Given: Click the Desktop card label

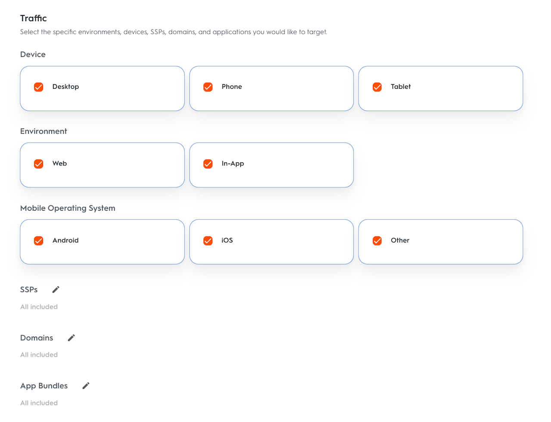Looking at the screenshot, I should coord(65,87).
